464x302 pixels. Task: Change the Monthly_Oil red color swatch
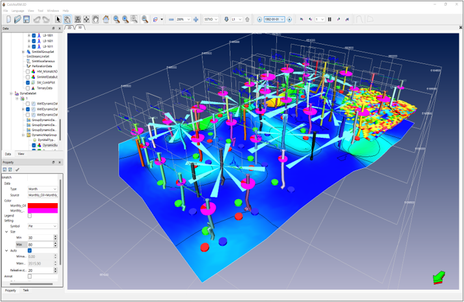pyautogui.click(x=43, y=205)
